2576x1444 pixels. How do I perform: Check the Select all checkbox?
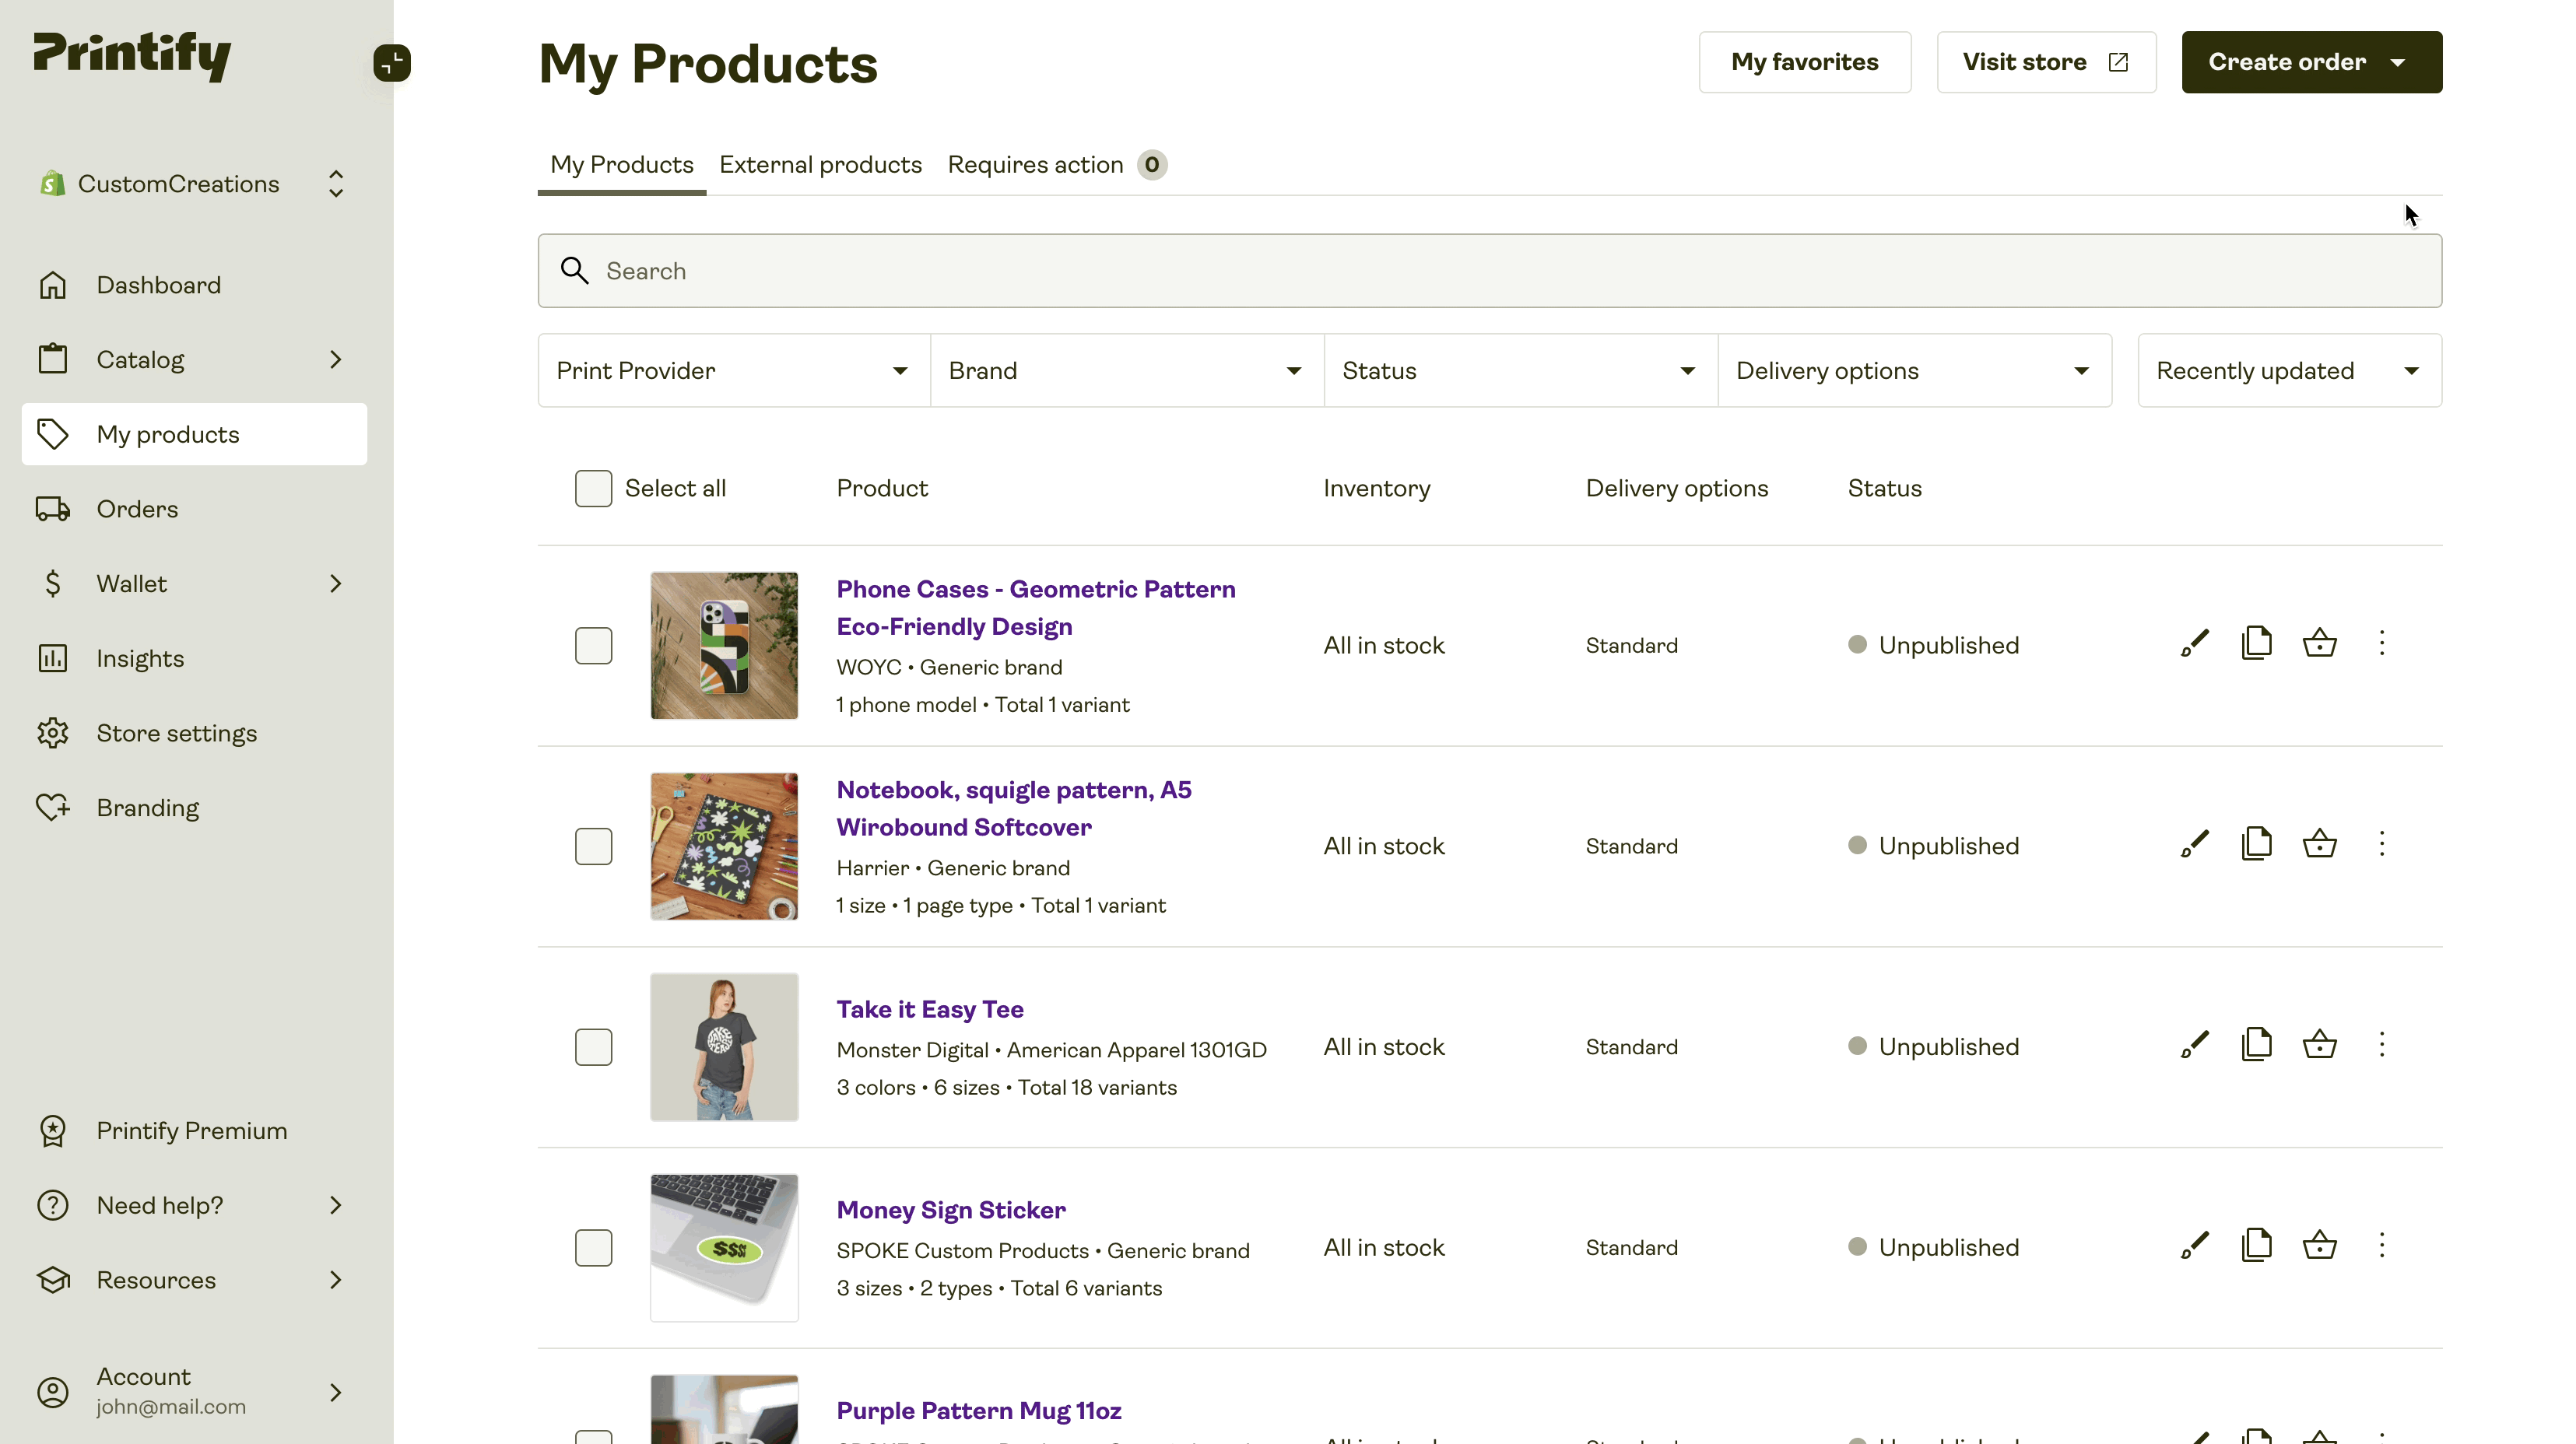(593, 488)
